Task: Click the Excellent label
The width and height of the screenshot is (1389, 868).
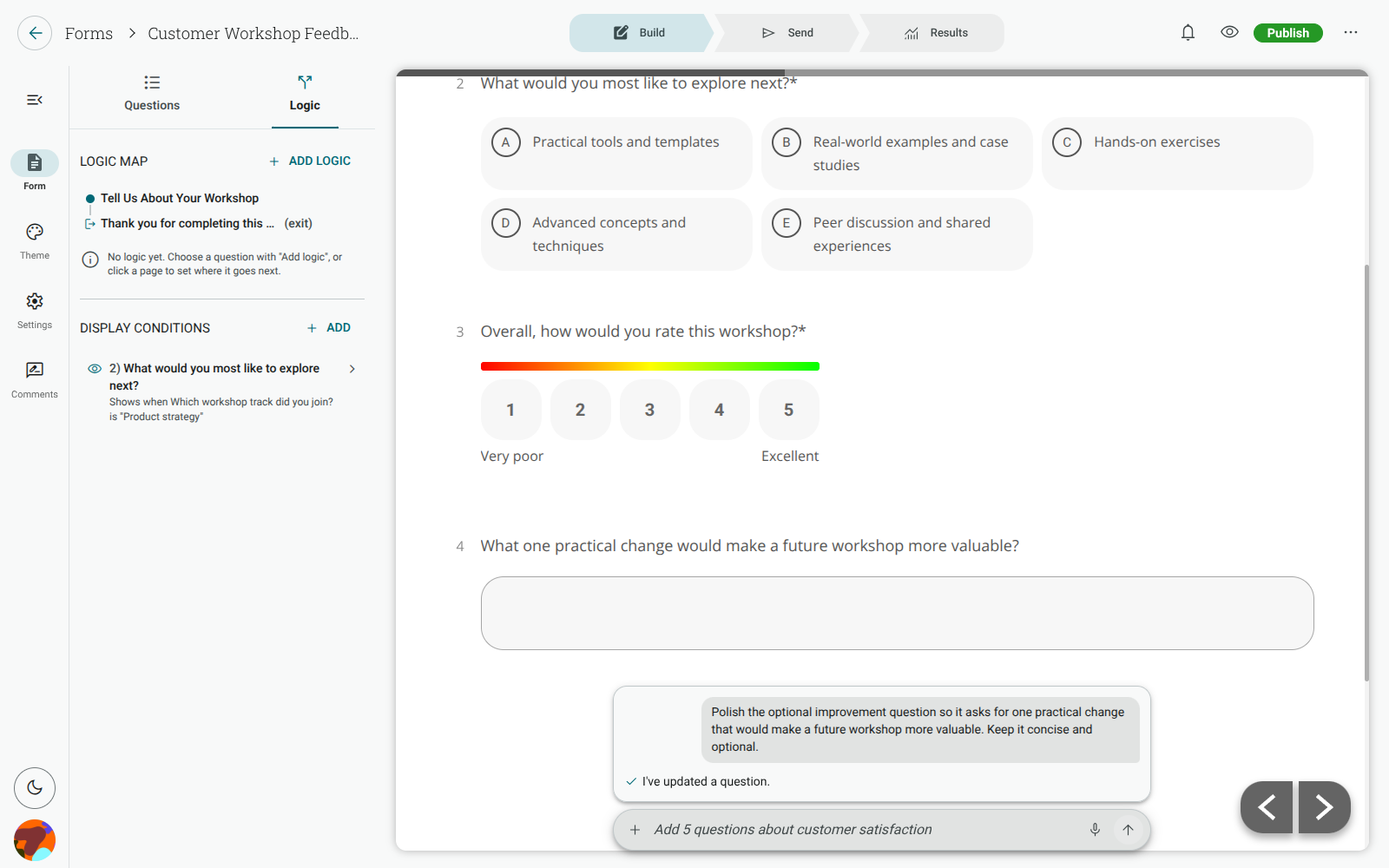Action: click(790, 457)
